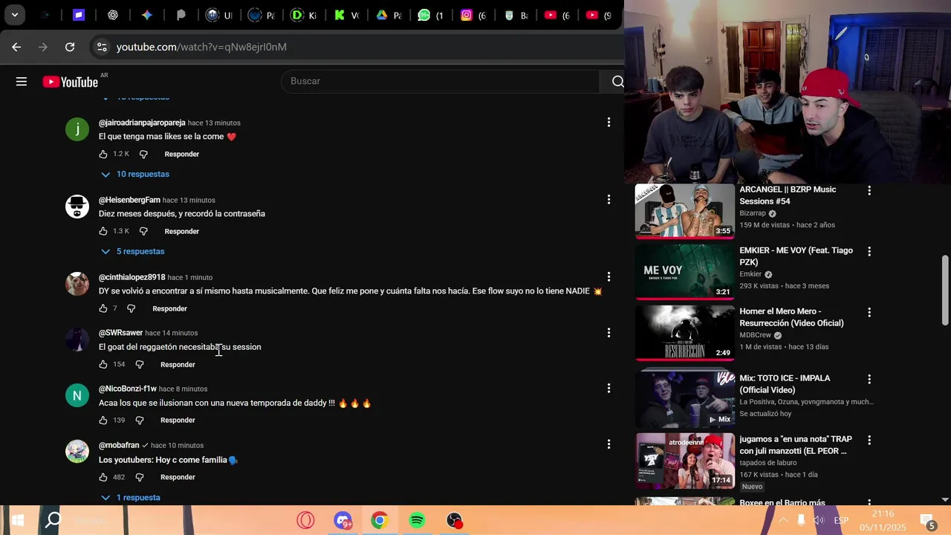The height and width of the screenshot is (535, 951).
Task: Open the @mobafran username link
Action: [x=119, y=445]
